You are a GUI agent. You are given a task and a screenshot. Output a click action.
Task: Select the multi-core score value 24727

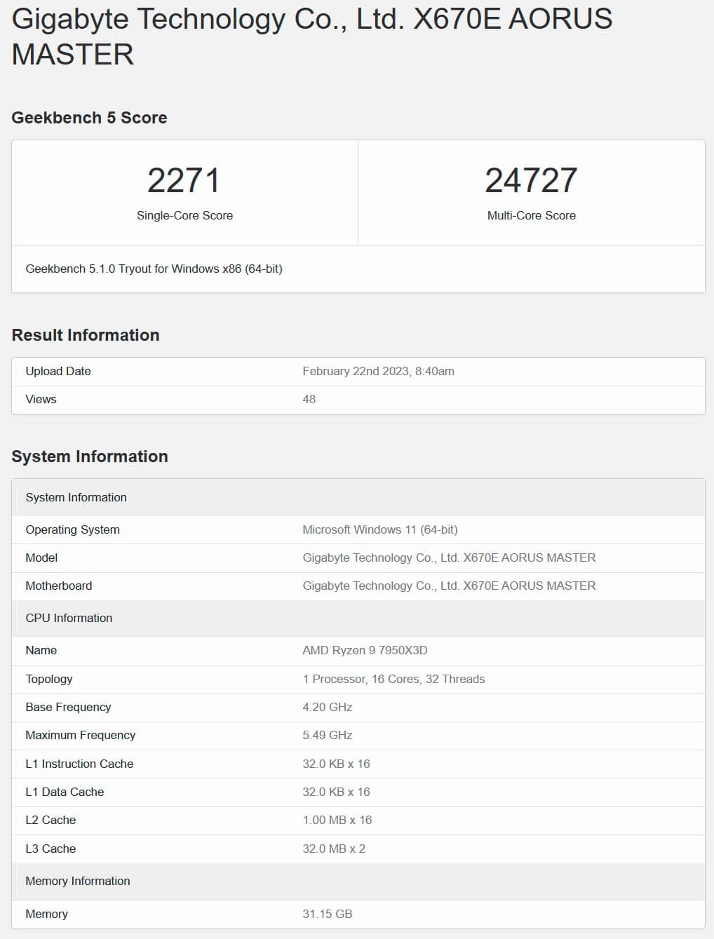pos(531,180)
